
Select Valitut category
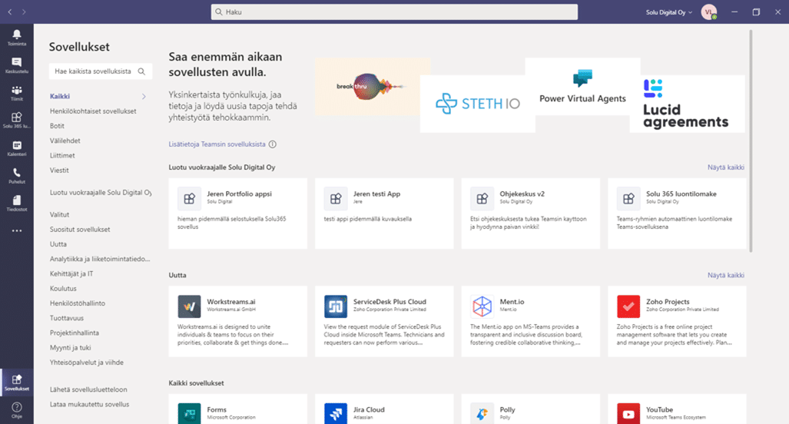[x=59, y=214]
